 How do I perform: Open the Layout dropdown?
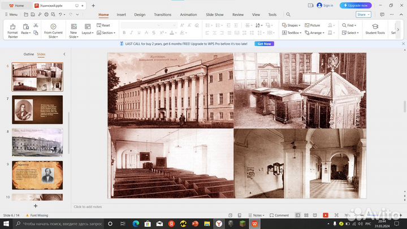88,33
